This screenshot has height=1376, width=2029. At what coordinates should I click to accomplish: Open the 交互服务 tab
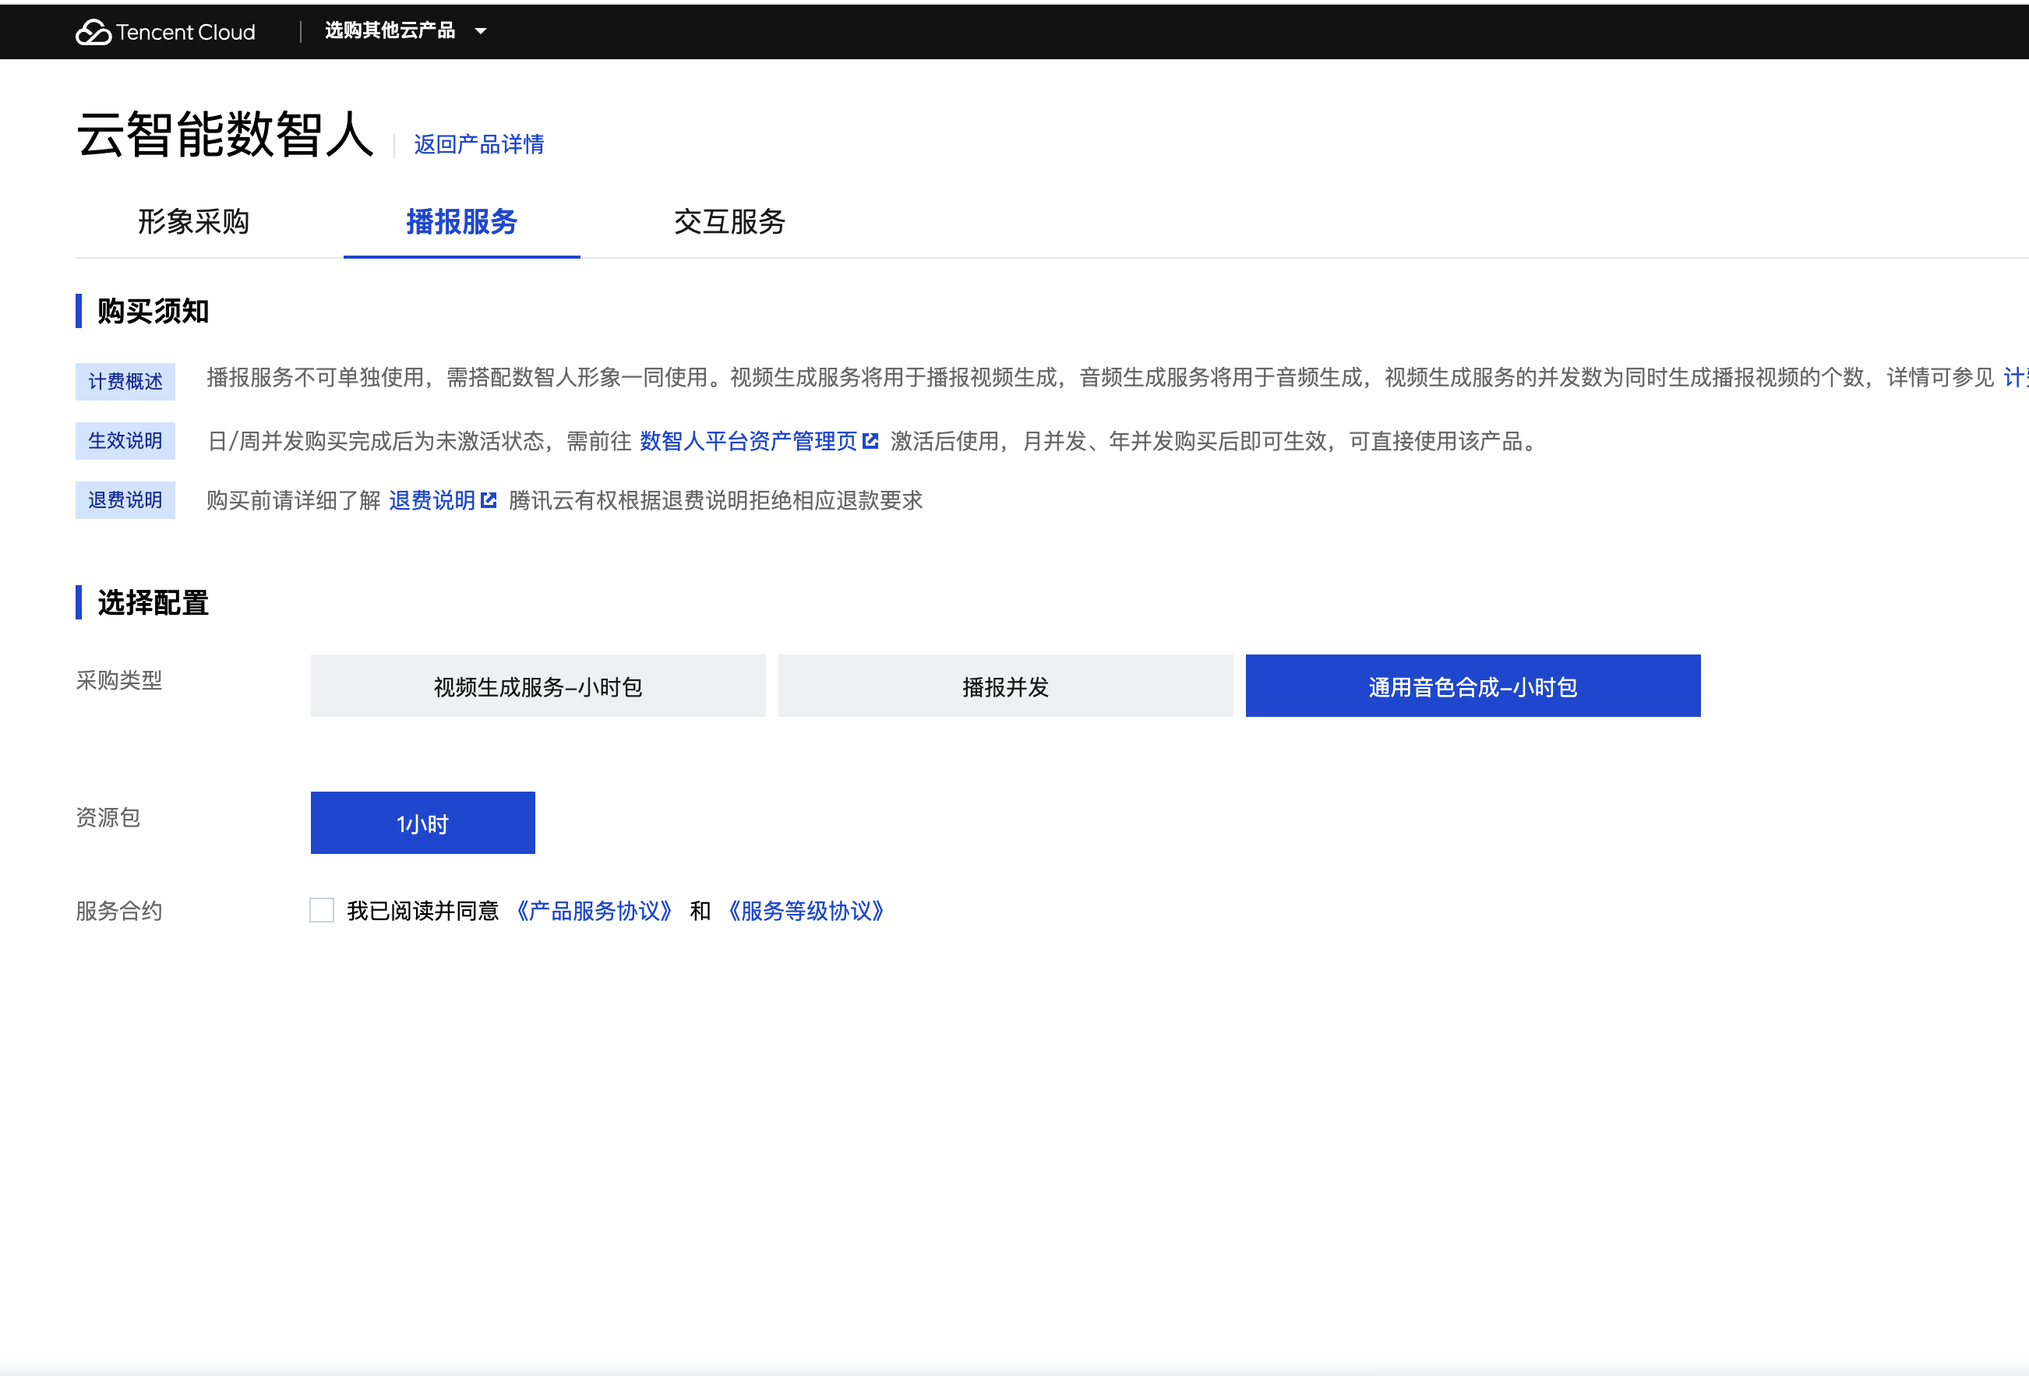coord(730,222)
